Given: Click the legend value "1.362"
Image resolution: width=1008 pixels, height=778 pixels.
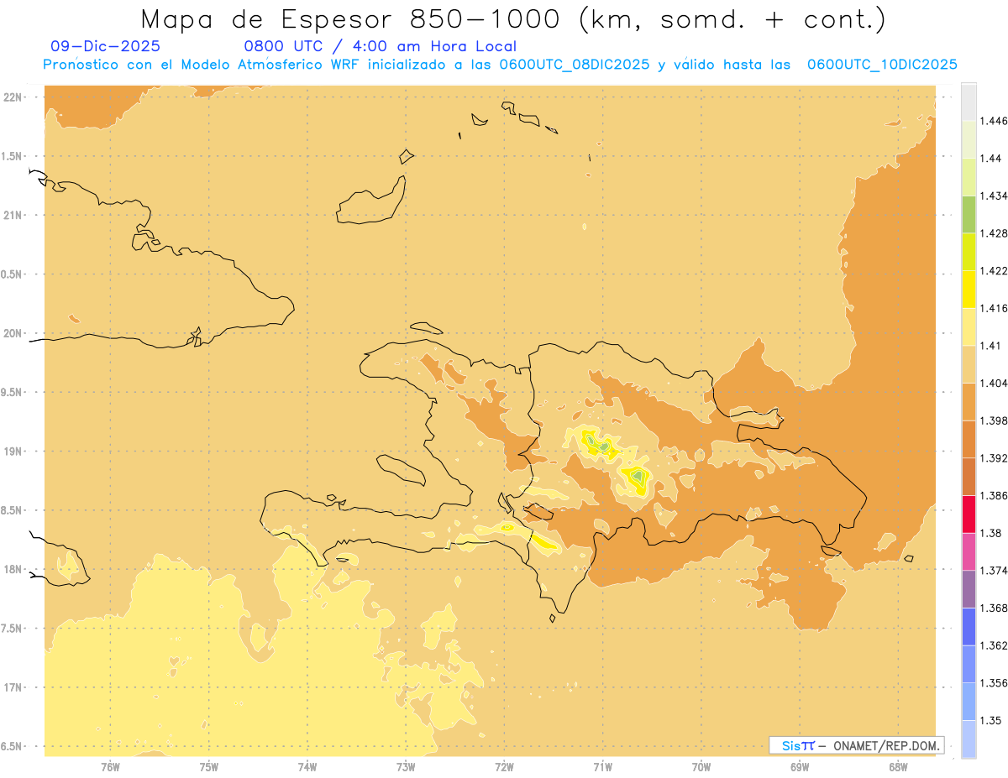Looking at the screenshot, I should pyautogui.click(x=994, y=645).
